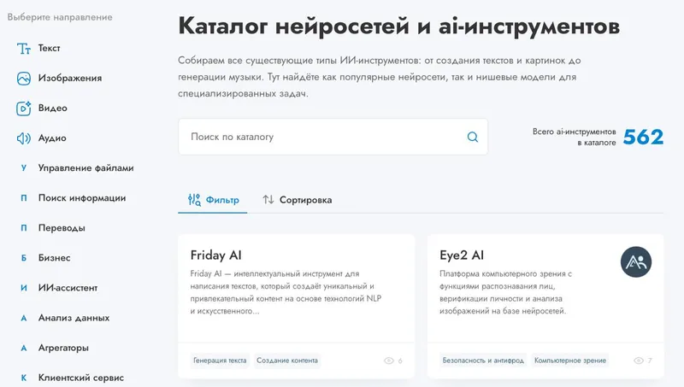Choose Клиентский сервис in the sidebar

[81, 378]
